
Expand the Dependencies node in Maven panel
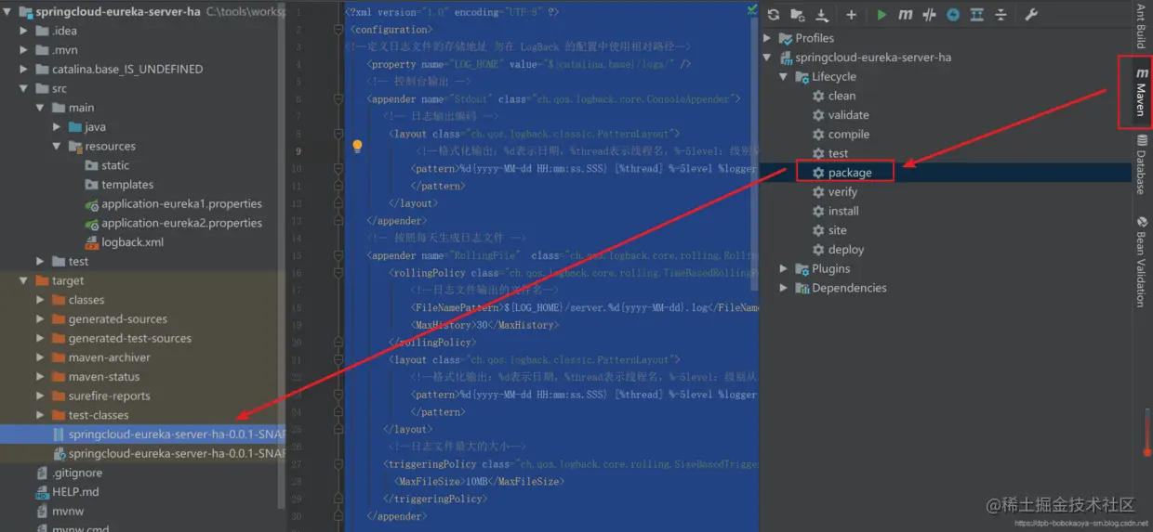[784, 288]
